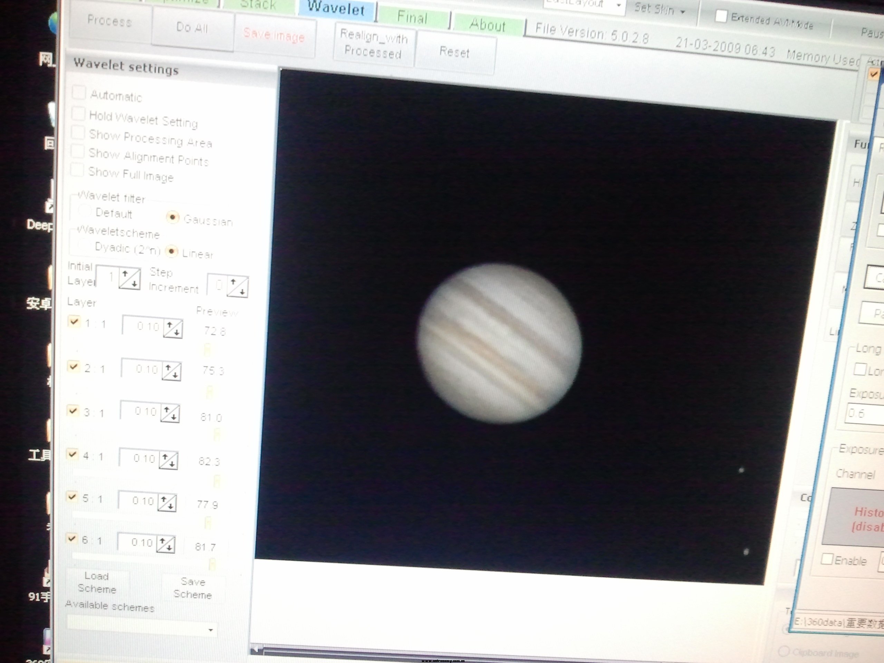
Task: Click the spinner arrows for wavelet layer 3
Action: (170, 413)
